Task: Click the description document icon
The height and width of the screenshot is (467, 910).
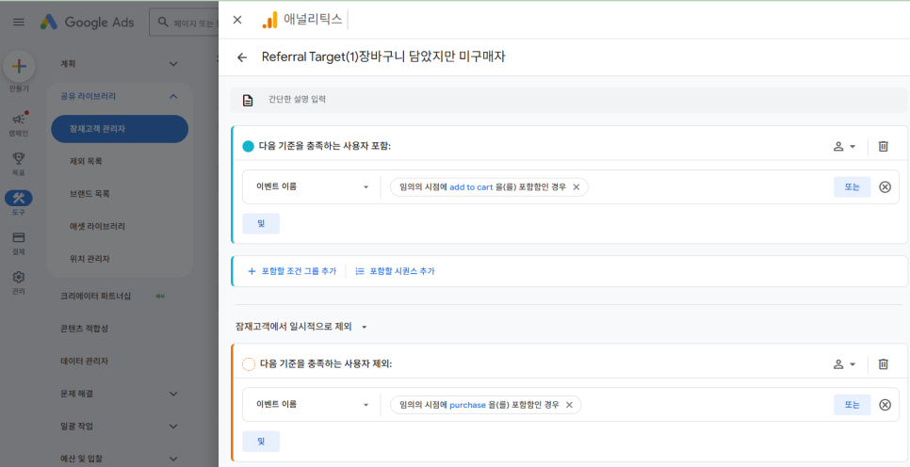Action: point(248,101)
